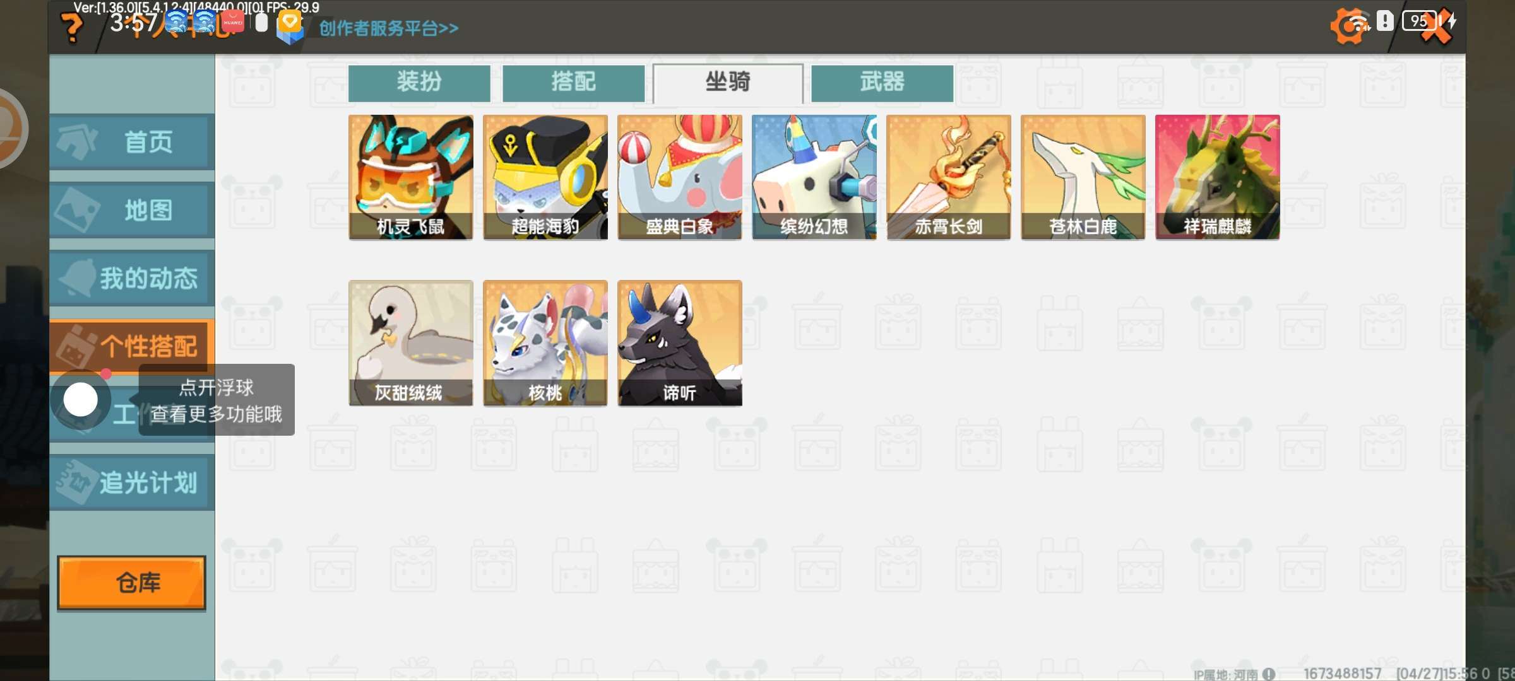
Task: Select the 超能海豹 mount
Action: point(545,177)
